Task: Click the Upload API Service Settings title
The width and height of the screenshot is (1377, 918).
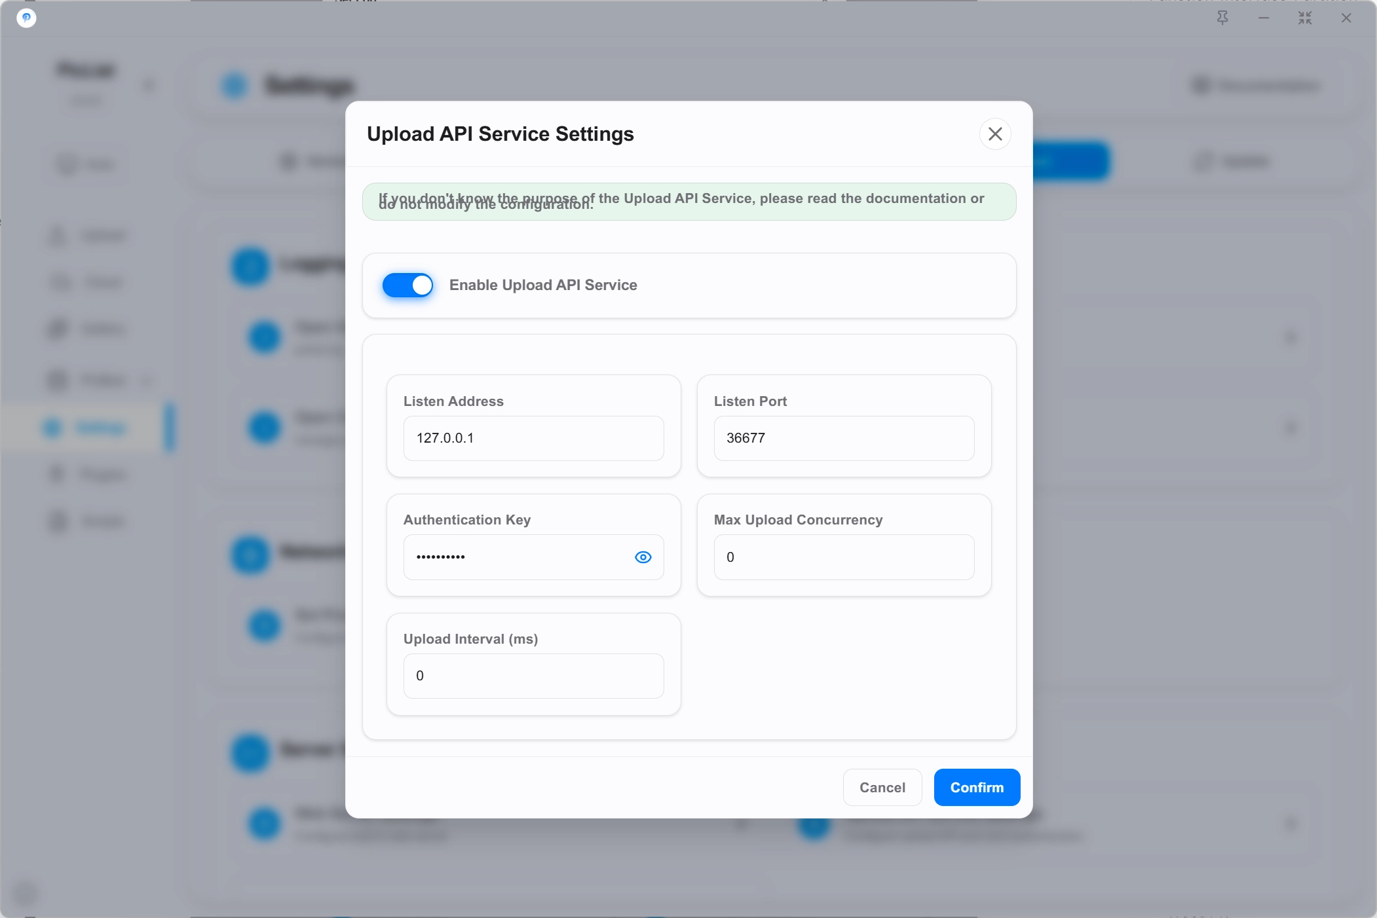Action: click(500, 134)
